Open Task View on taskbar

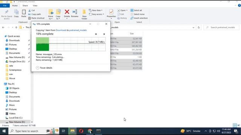pos(63,131)
